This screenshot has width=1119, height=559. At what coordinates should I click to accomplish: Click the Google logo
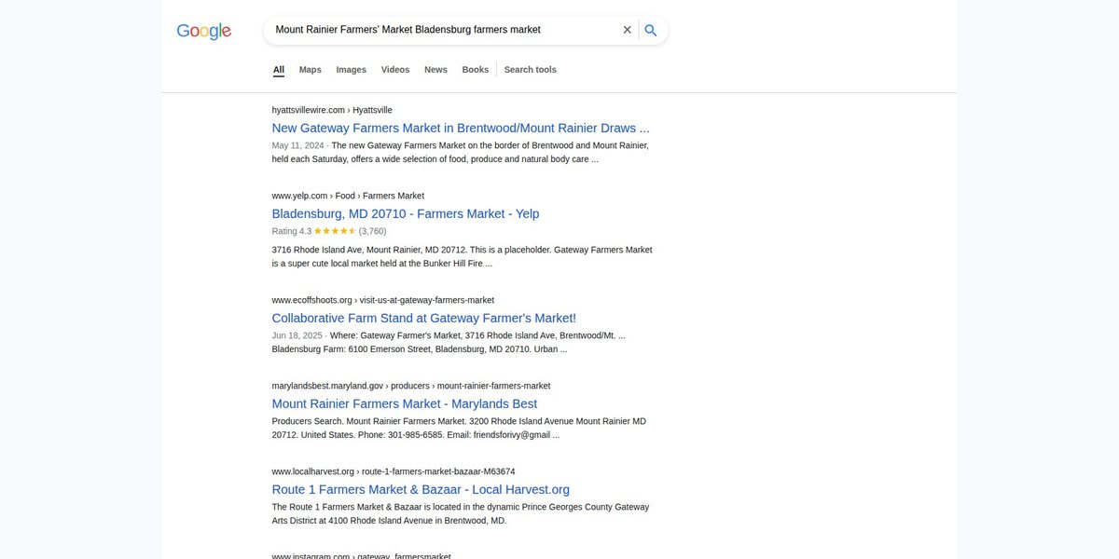point(203,31)
